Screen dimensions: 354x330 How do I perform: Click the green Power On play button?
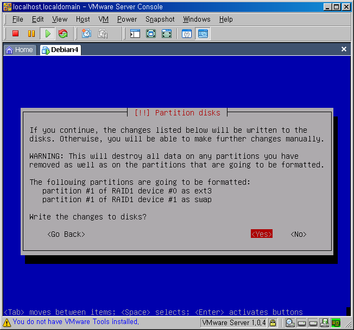pos(47,34)
